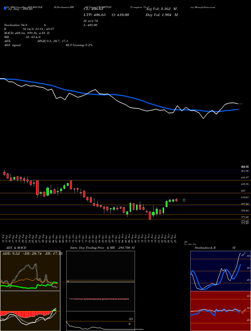251x331 pixels.
Task: Select the 'Stochastics: 94.8' reading
Action: point(17,25)
